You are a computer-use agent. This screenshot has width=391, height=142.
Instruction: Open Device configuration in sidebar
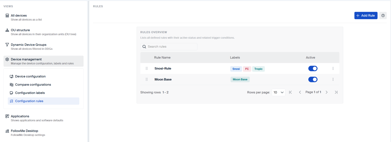(30, 76)
